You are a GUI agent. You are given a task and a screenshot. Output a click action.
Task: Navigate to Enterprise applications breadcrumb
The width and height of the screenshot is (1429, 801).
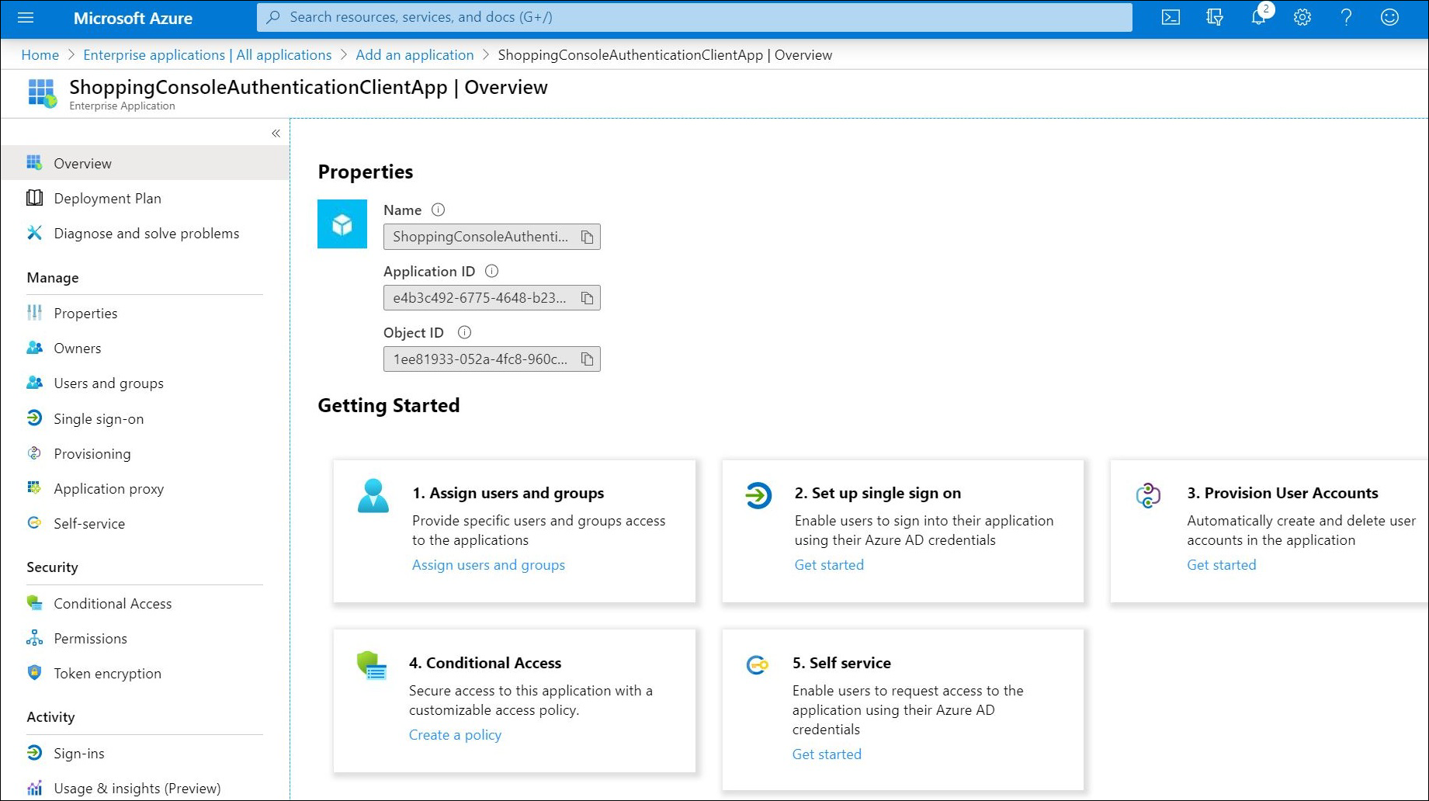pos(207,55)
